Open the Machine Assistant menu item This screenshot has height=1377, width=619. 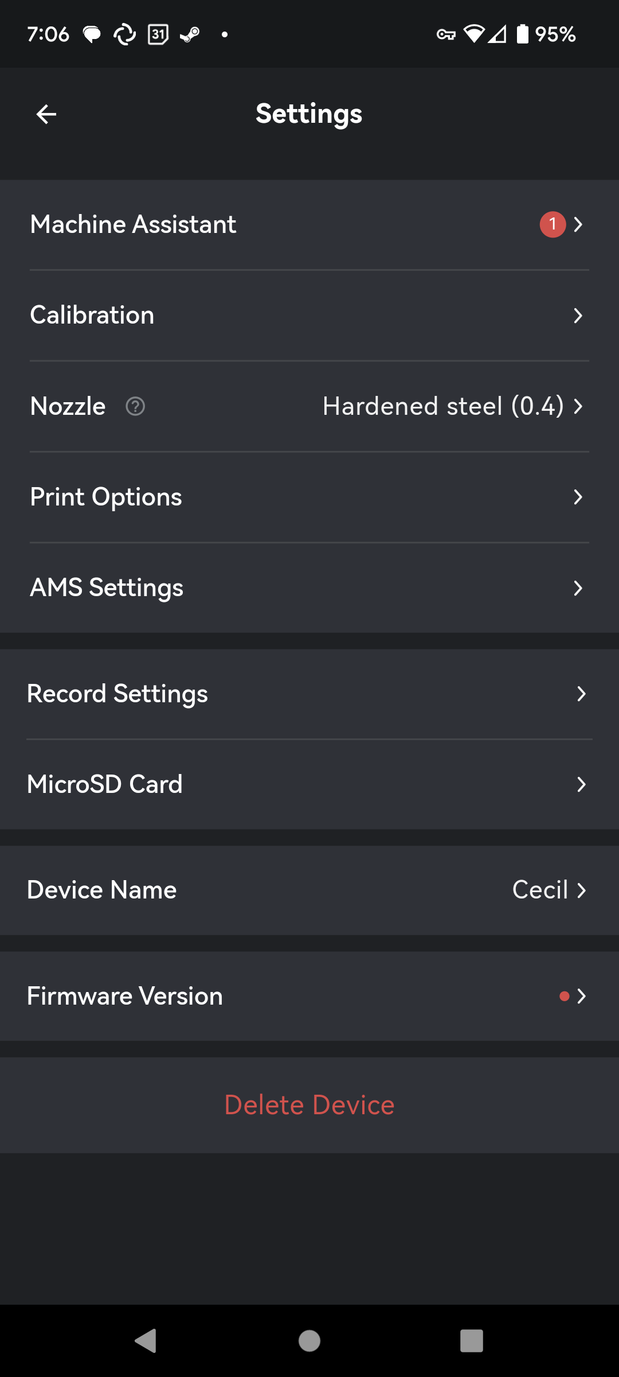tap(133, 224)
